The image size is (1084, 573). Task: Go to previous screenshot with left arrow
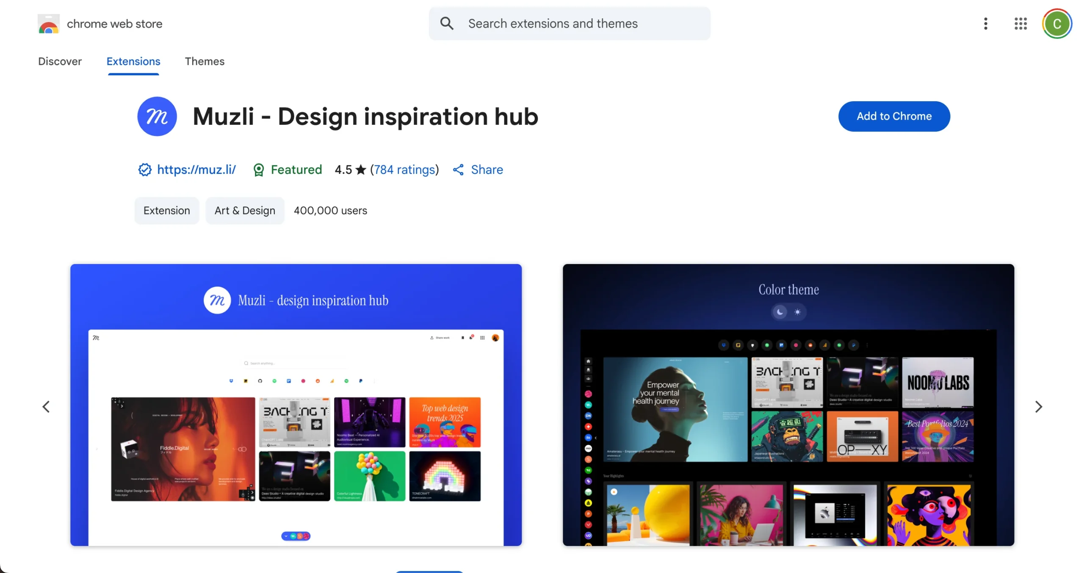point(46,406)
